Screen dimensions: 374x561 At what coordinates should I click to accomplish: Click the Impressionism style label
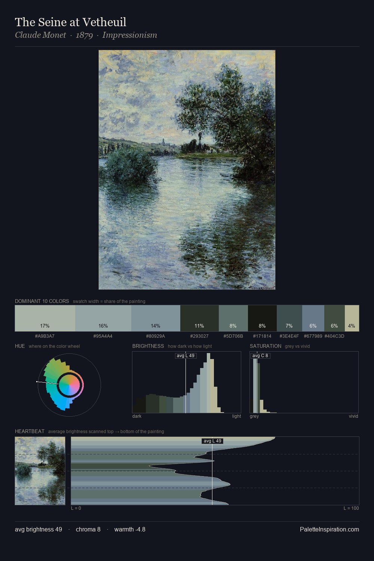(x=130, y=35)
